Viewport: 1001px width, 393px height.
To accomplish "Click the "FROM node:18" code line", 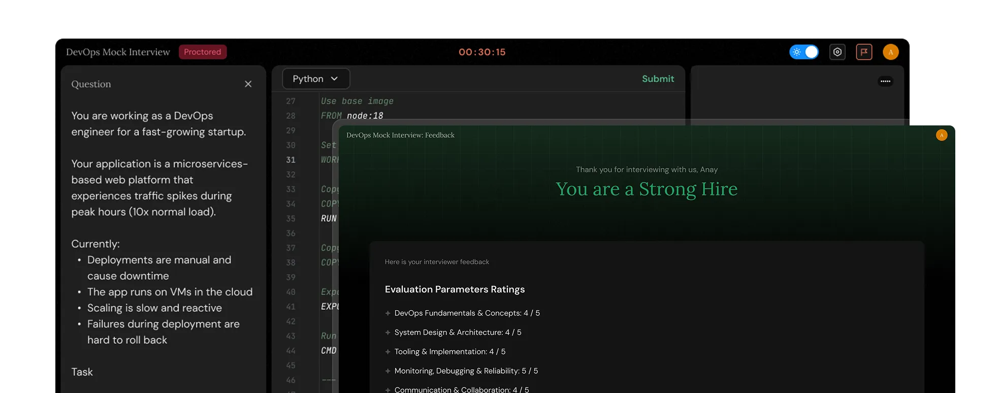I will tap(352, 116).
